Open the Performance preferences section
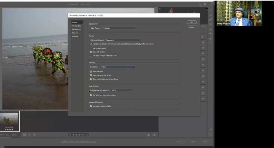The width and height of the screenshot is (274, 148). (x=76, y=29)
